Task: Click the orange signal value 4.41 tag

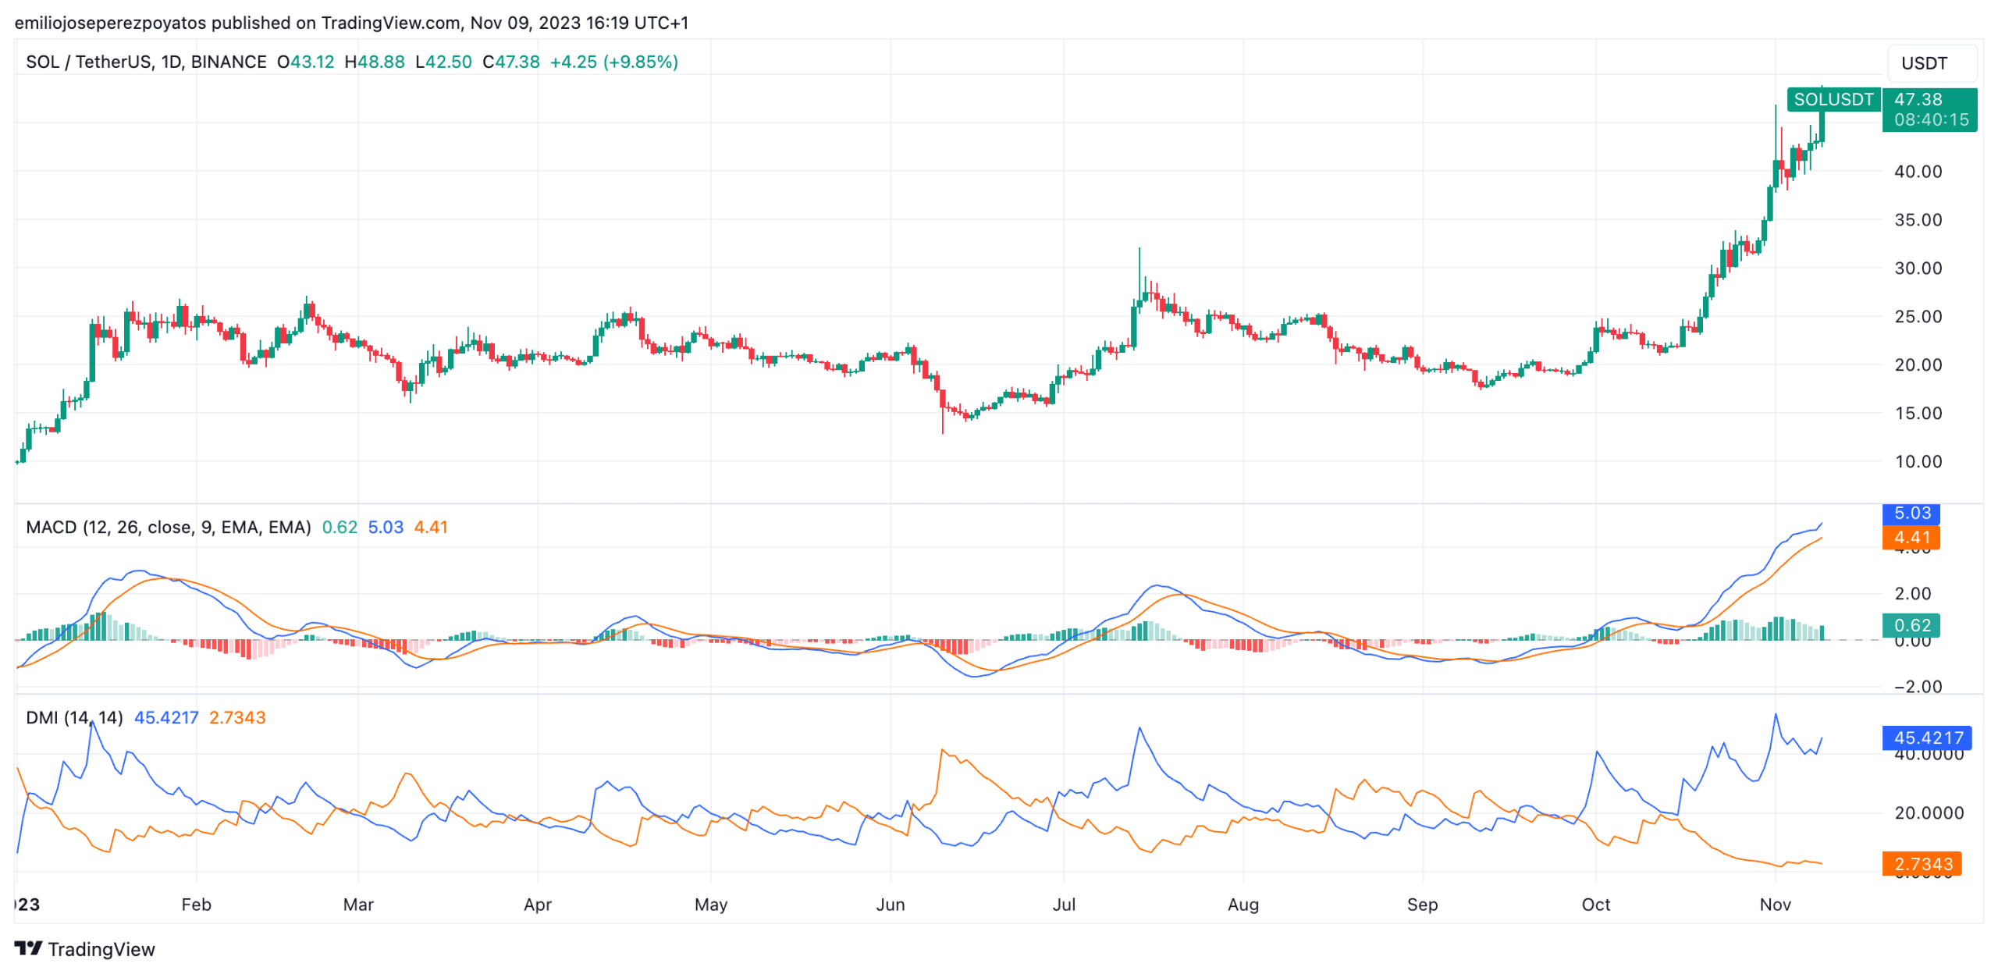Action: pos(1911,538)
